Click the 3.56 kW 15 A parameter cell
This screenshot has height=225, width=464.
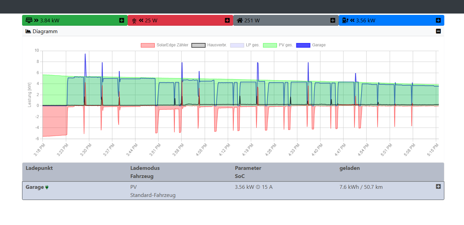[x=254, y=187]
